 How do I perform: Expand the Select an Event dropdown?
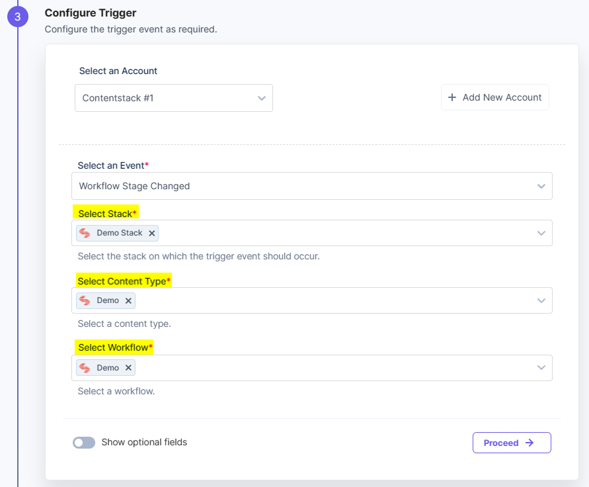[x=312, y=186]
